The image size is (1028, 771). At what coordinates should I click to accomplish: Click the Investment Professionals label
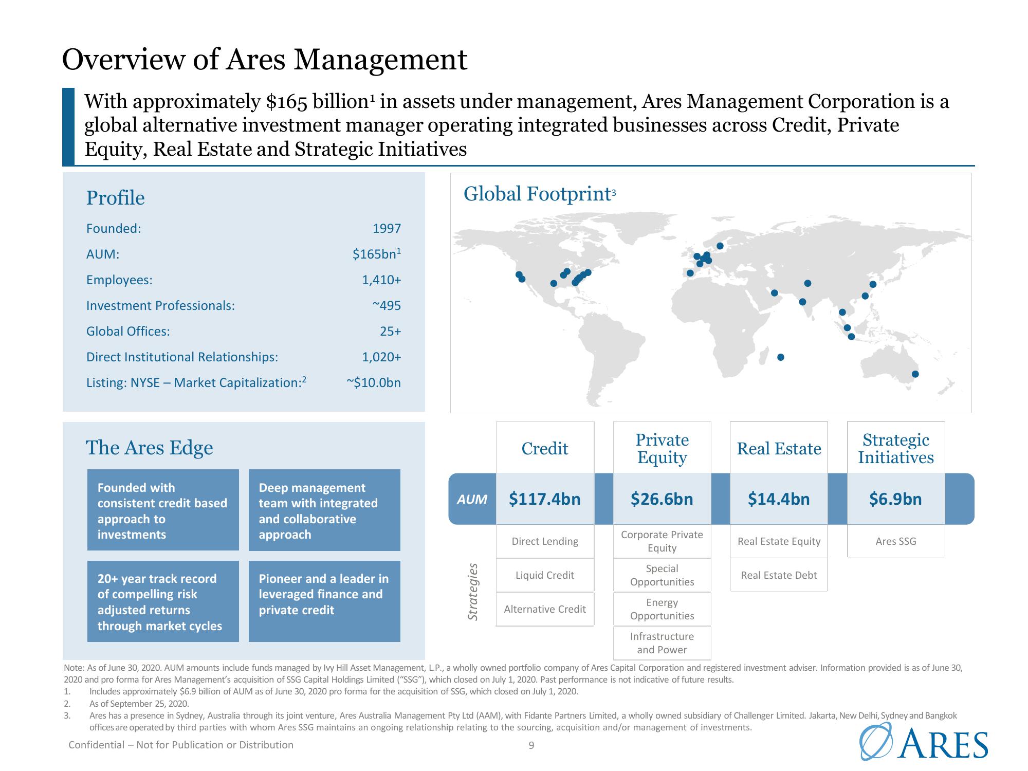(x=160, y=305)
